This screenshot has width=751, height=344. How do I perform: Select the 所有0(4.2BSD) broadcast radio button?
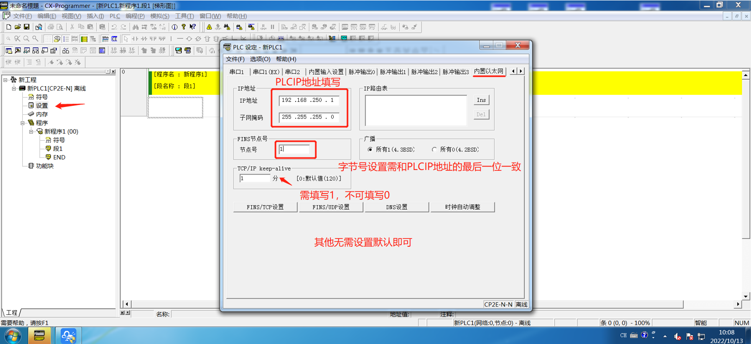(434, 150)
